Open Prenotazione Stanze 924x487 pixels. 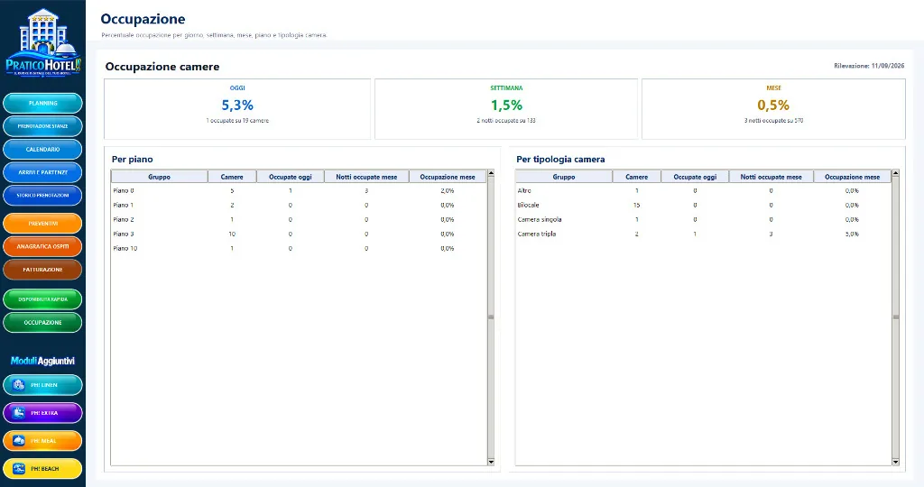(42, 126)
